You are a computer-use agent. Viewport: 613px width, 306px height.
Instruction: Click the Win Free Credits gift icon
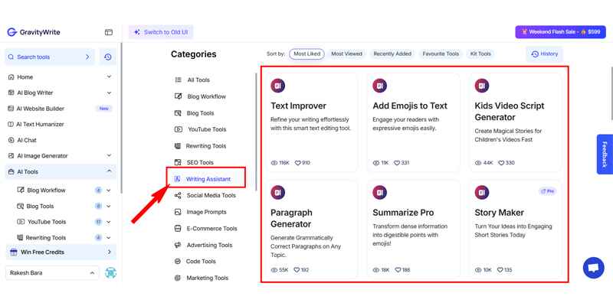[14, 252]
